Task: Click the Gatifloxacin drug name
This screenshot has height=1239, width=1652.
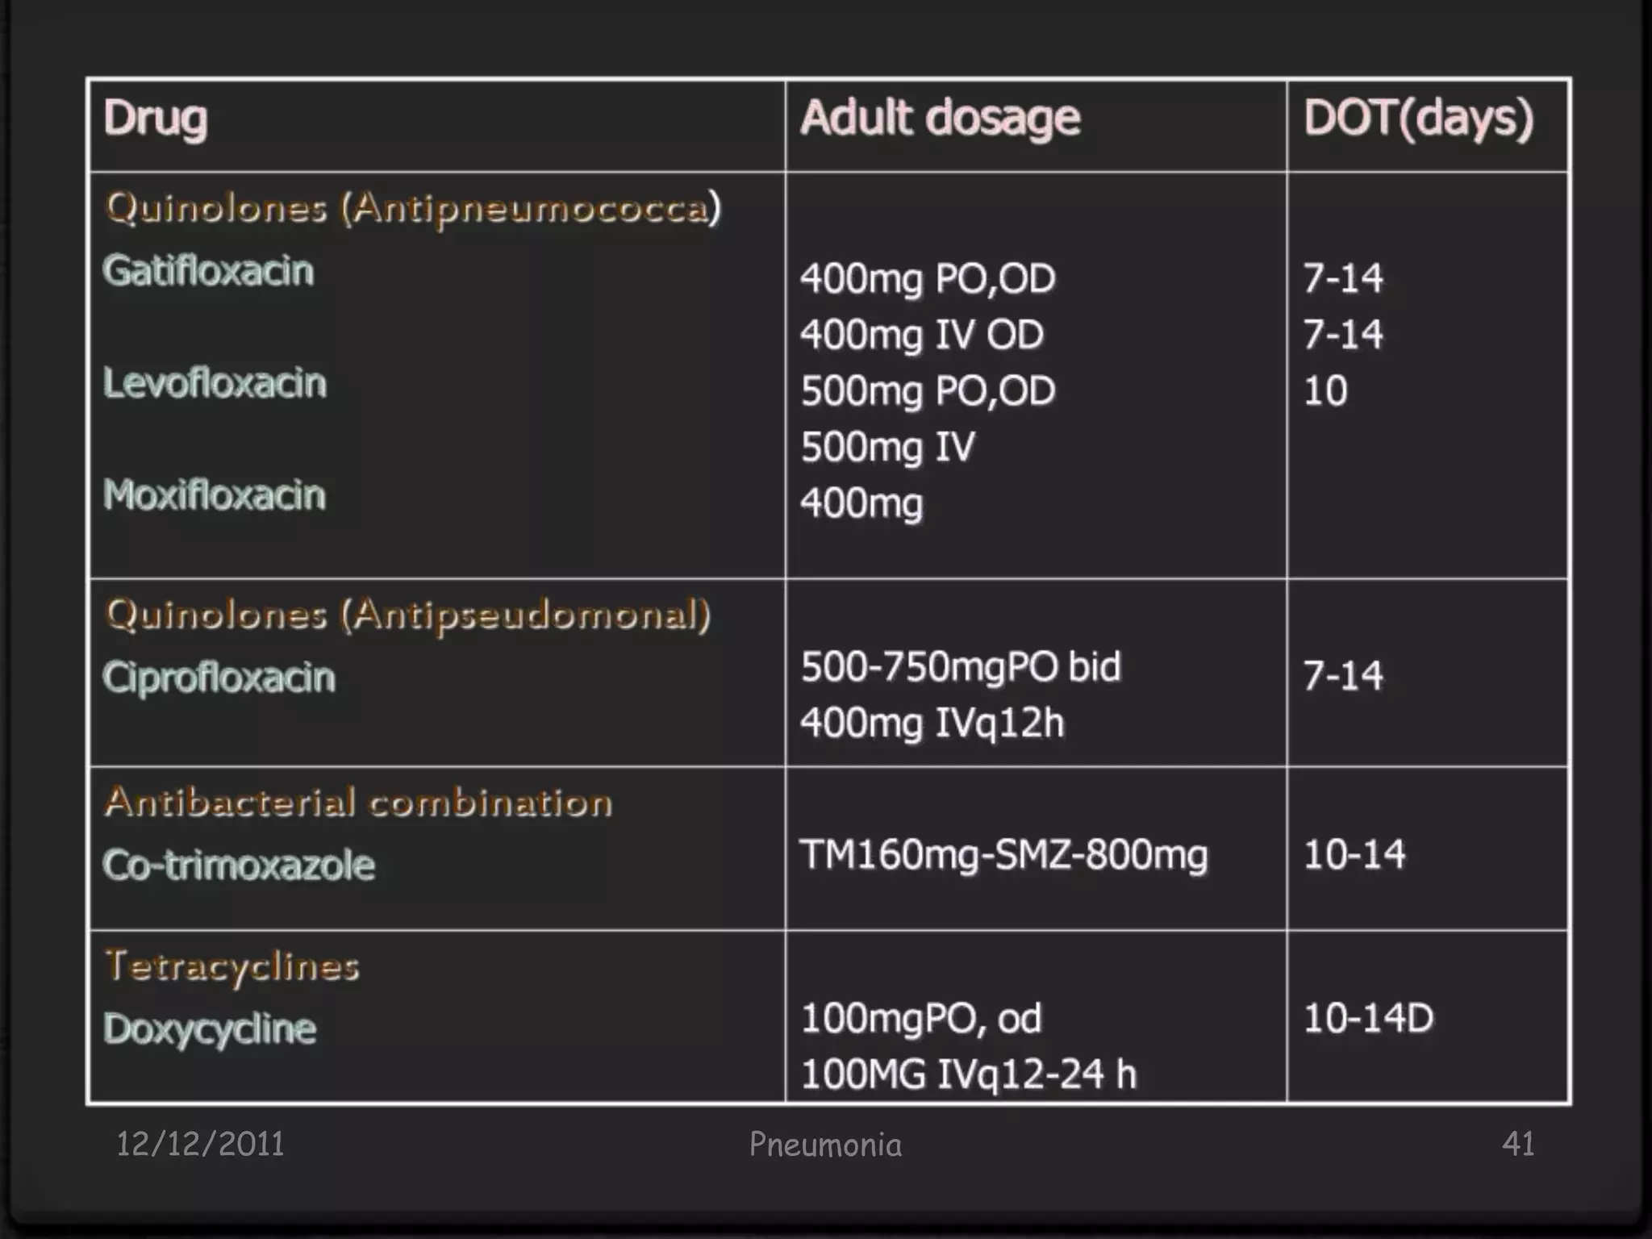Action: [x=208, y=270]
